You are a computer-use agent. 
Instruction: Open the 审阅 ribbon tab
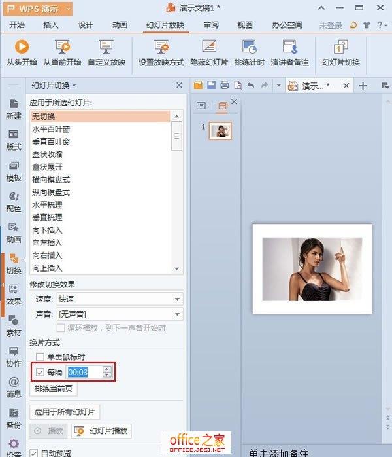[211, 26]
